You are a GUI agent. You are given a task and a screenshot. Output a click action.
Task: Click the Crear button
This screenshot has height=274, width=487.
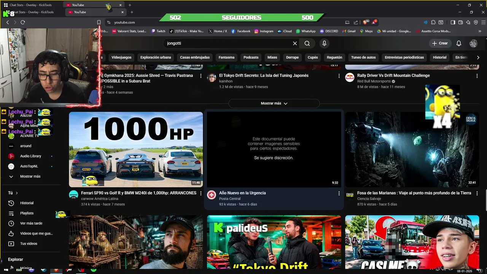(x=440, y=43)
